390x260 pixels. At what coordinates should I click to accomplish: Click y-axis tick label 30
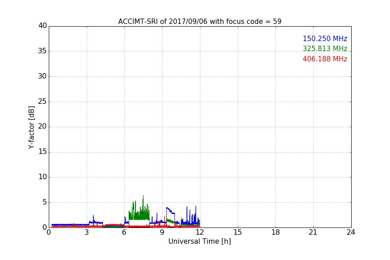pyautogui.click(x=42, y=76)
